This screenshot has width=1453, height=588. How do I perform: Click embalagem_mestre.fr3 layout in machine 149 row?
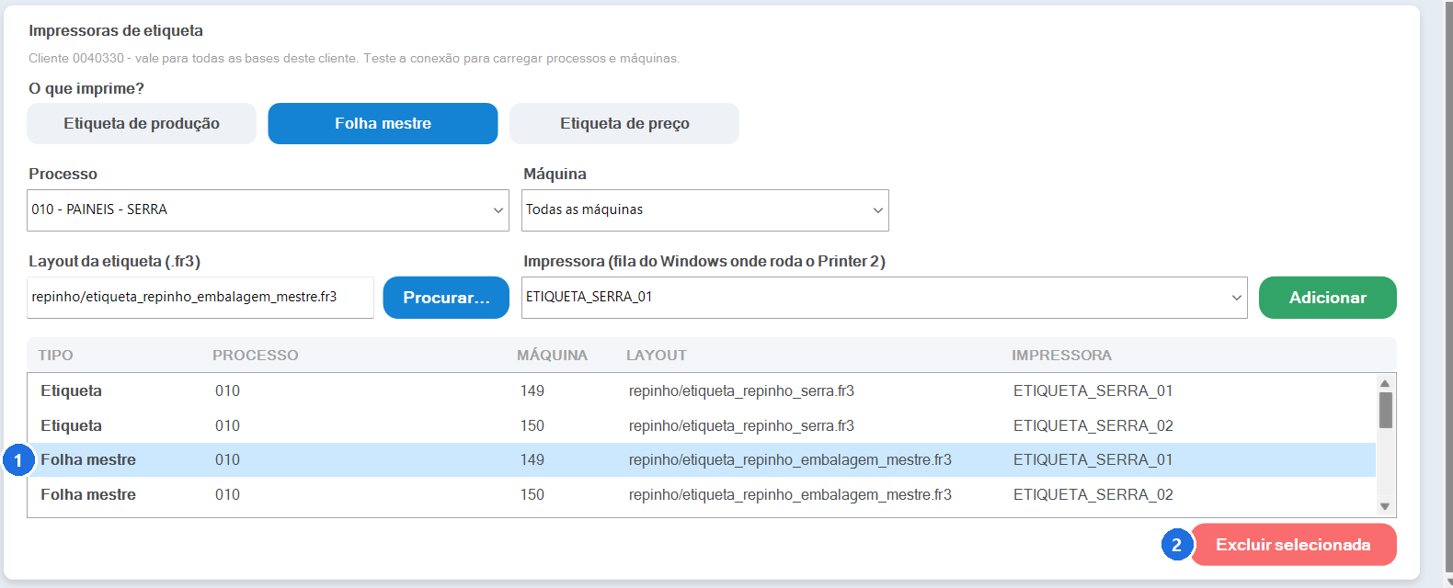790,459
